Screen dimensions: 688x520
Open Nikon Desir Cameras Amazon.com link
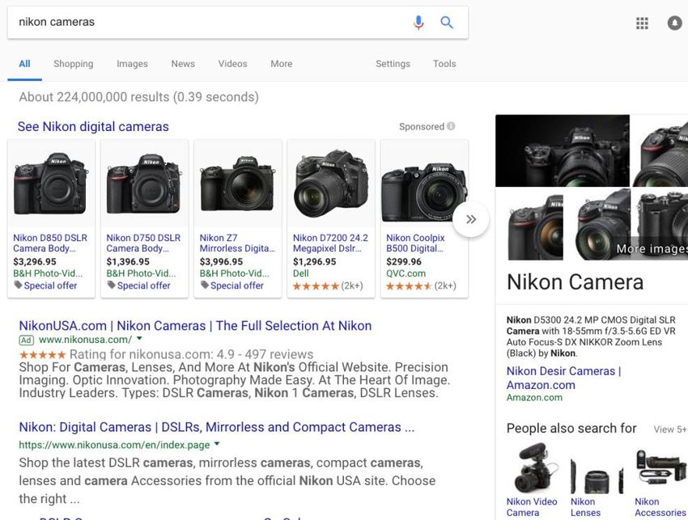point(563,378)
